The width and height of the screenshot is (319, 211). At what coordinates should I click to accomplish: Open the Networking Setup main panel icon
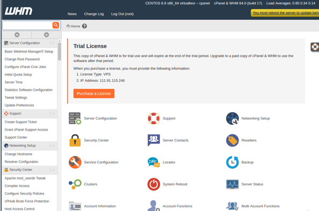[x=233, y=118]
